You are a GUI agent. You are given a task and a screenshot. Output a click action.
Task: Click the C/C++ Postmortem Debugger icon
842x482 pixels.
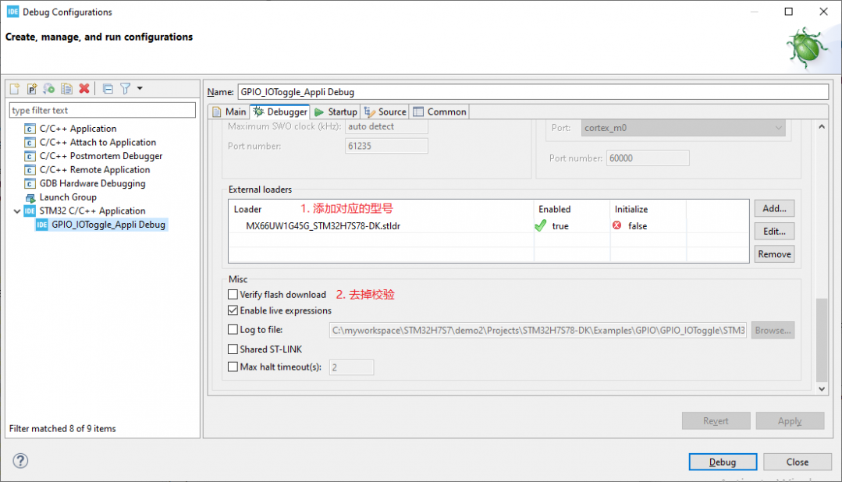pyautogui.click(x=30, y=156)
